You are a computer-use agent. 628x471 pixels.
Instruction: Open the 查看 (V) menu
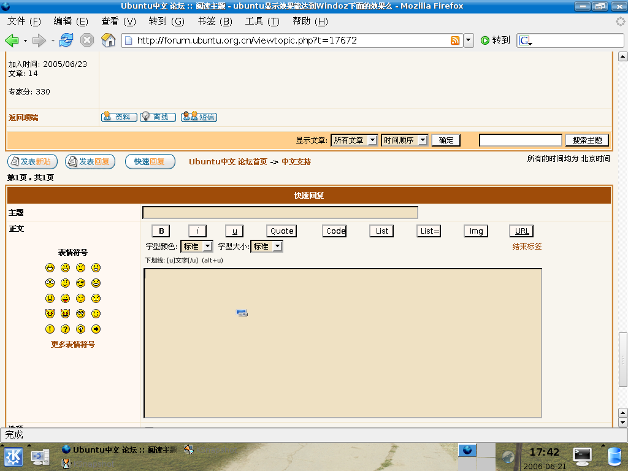click(118, 21)
